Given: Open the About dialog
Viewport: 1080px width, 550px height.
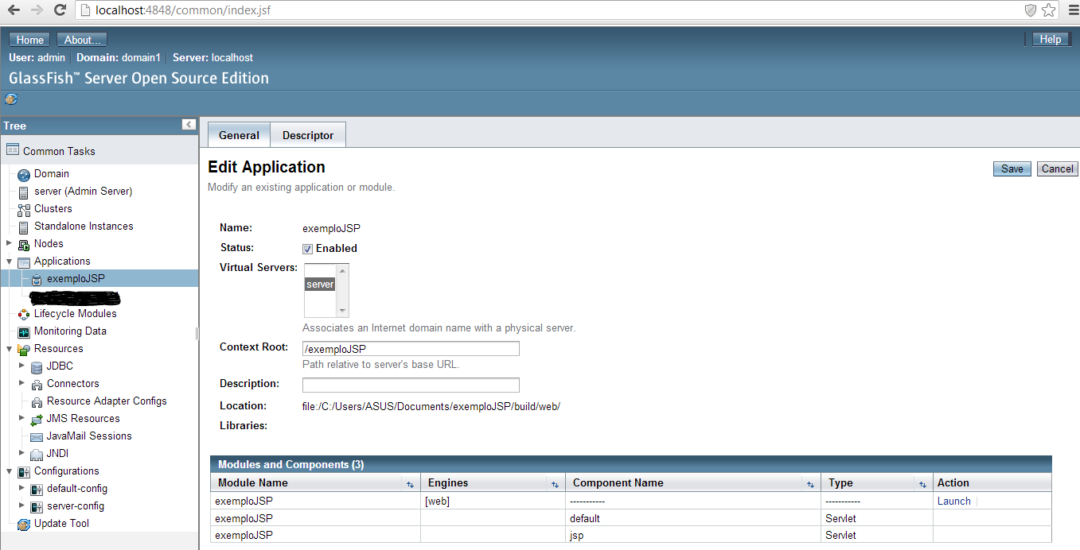Looking at the screenshot, I should click(x=82, y=40).
